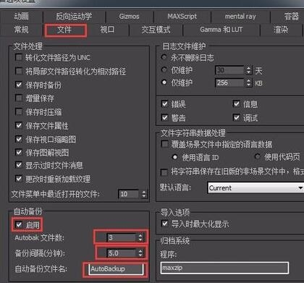The height and width of the screenshot is (283, 304).
Task: Click the Autobak 文件数 spinner arrows
Action: [x=140, y=237]
